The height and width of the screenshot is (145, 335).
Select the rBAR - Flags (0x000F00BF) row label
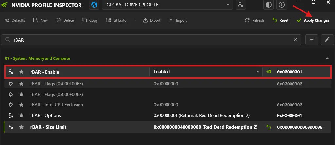tap(57, 94)
